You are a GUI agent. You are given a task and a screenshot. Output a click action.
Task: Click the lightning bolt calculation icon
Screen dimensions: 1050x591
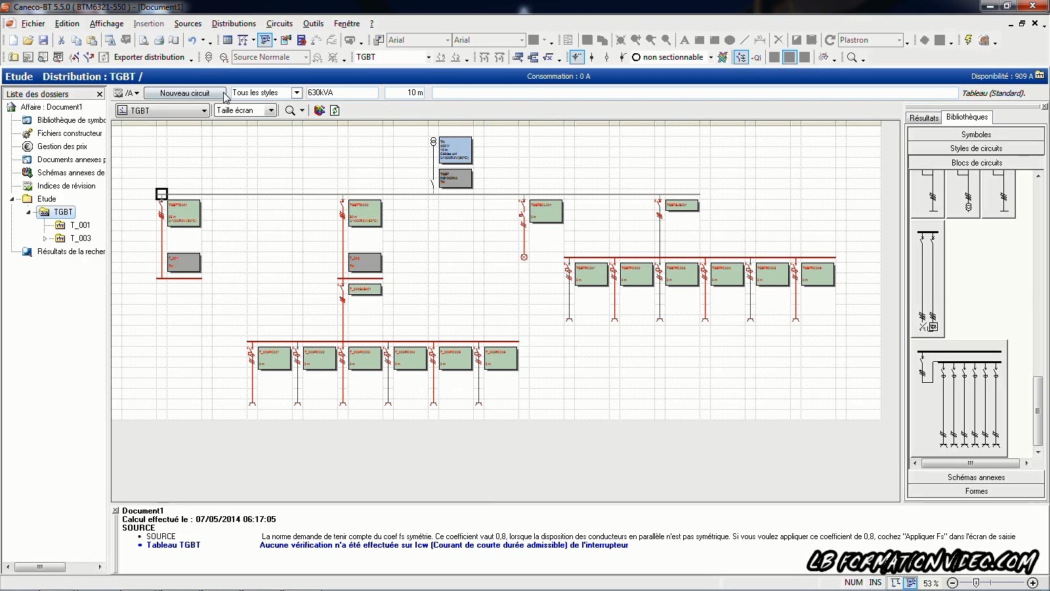[x=968, y=40]
